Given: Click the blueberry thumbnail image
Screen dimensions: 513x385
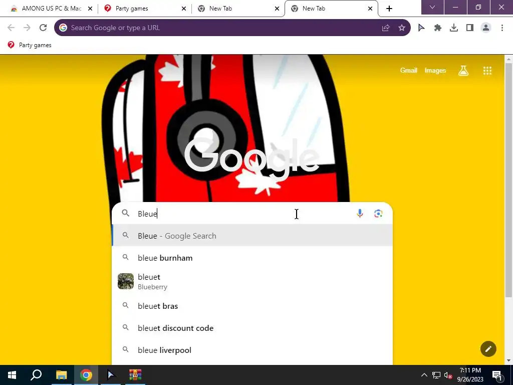Looking at the screenshot, I should pos(126,281).
